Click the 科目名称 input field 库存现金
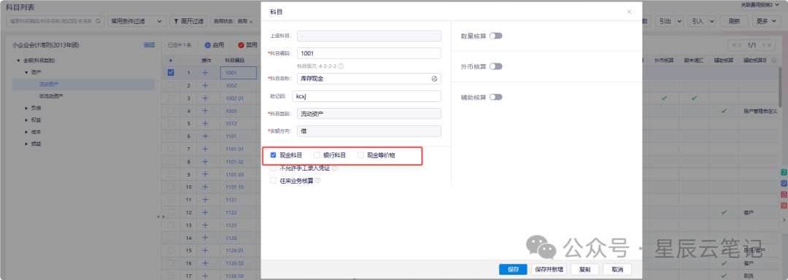The image size is (788, 280). click(x=369, y=79)
